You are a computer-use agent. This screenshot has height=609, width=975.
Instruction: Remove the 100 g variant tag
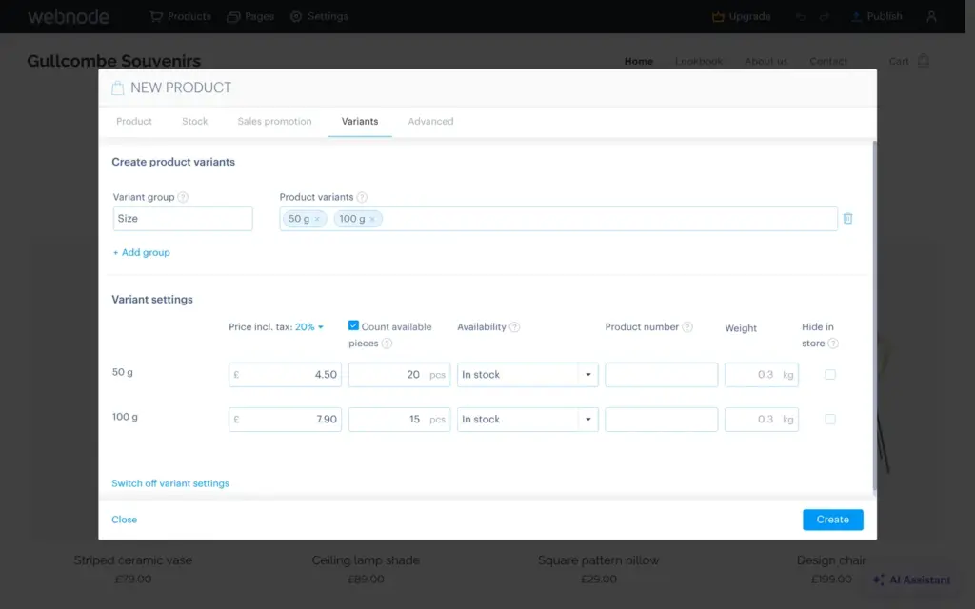[372, 219]
